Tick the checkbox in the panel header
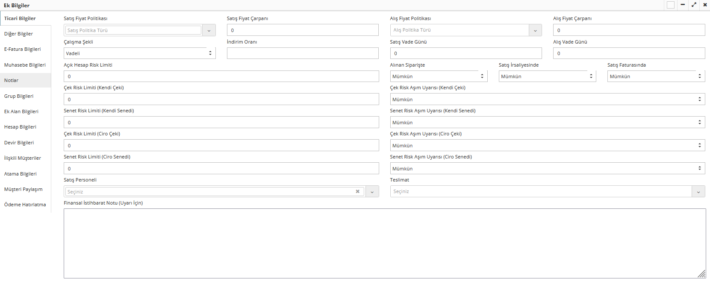 (x=671, y=5)
